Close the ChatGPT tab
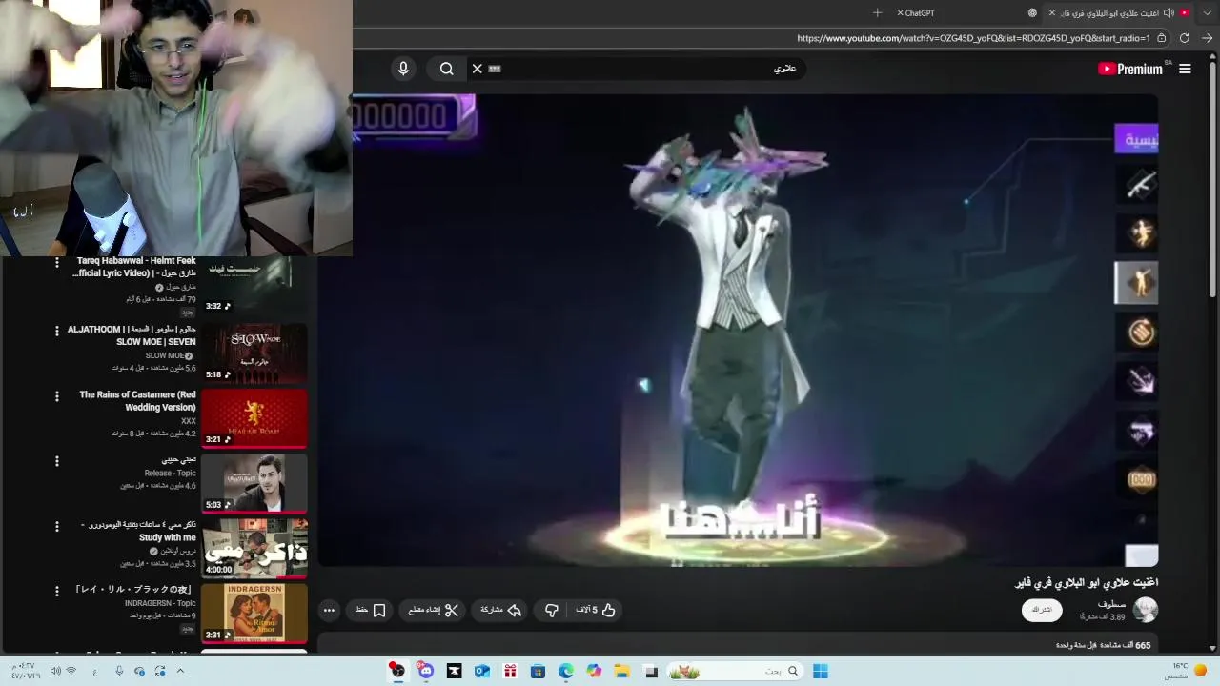 (900, 13)
